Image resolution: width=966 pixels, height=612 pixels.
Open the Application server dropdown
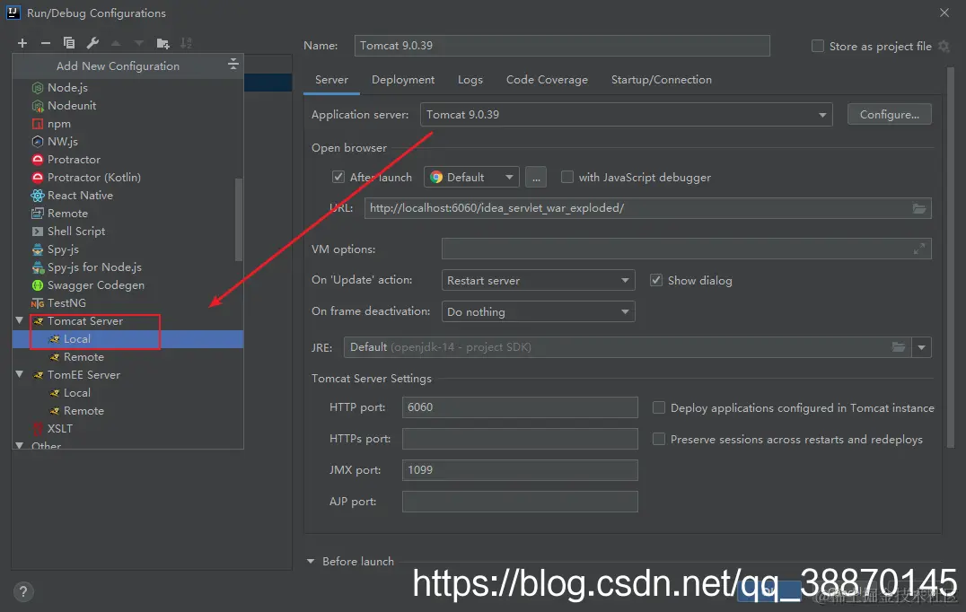627,115
